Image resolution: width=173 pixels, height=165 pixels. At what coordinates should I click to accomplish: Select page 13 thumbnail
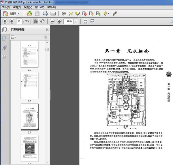[30, 117]
